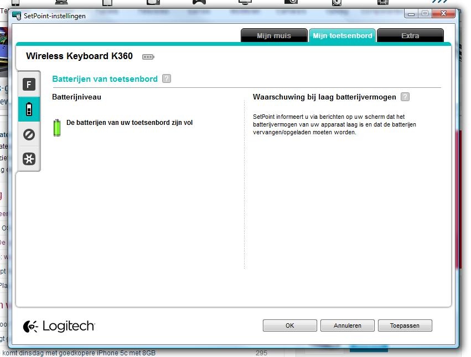The image size is (471, 357).
Task: Open the inactive keys sidebar icon
Action: (29, 134)
